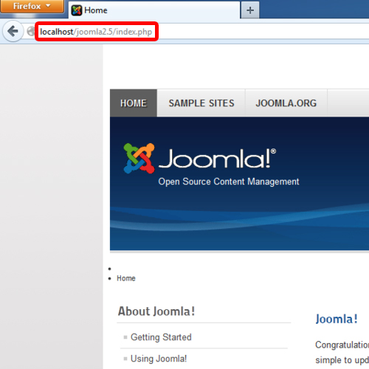The height and width of the screenshot is (369, 369).
Task: Click the About Joomla! heading
Action: (x=156, y=311)
